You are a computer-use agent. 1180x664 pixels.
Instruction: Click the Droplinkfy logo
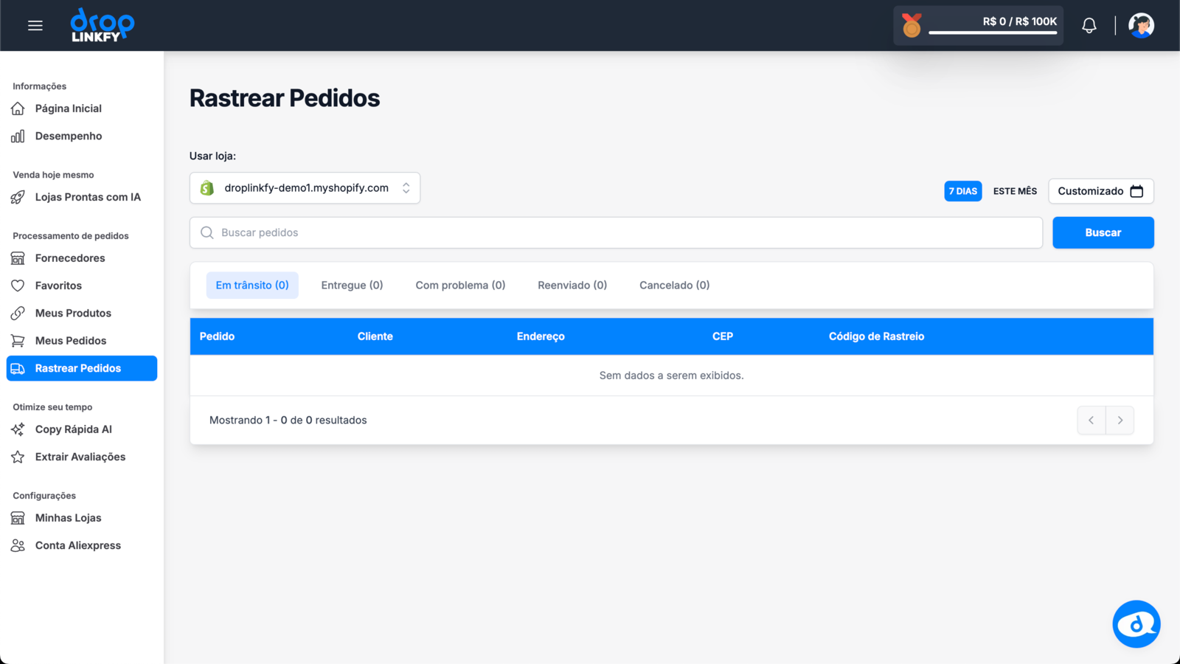pyautogui.click(x=103, y=25)
